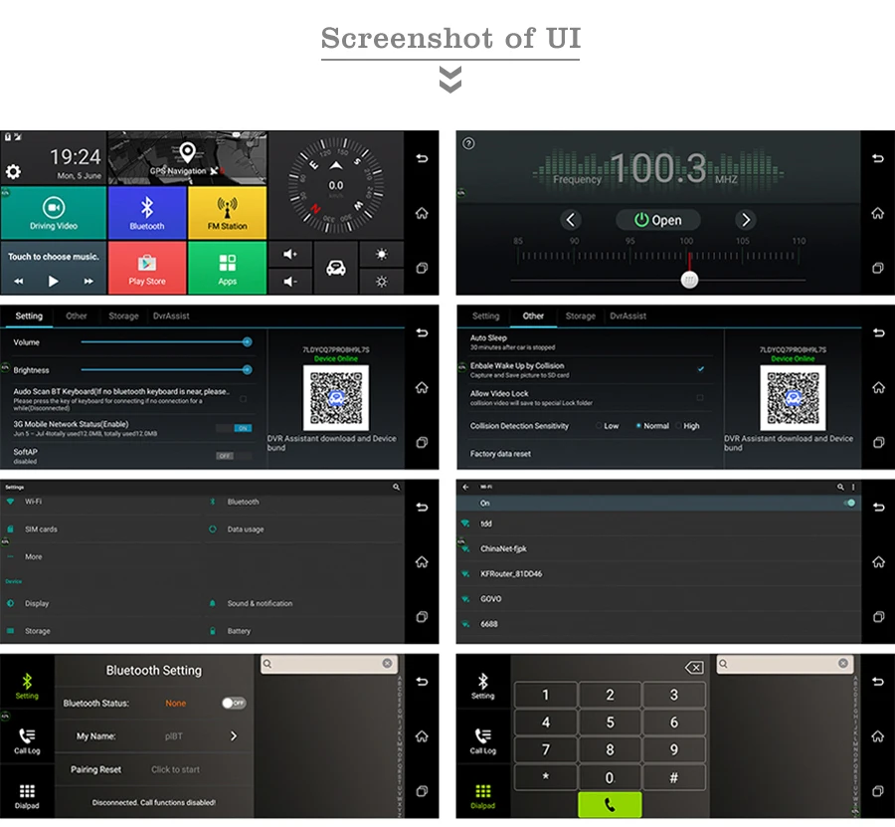Select ChinaNet-fjpk Wi-Fi network
Image resolution: width=895 pixels, height=827 pixels.
tap(659, 549)
